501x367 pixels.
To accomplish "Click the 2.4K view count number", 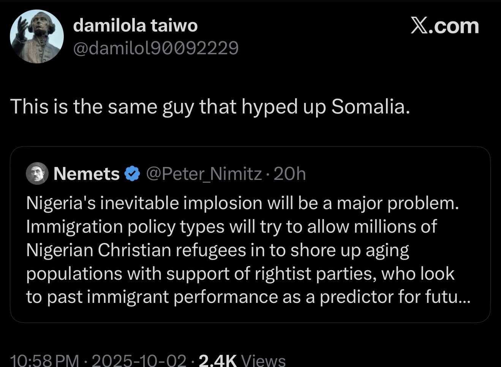I will [218, 361].
